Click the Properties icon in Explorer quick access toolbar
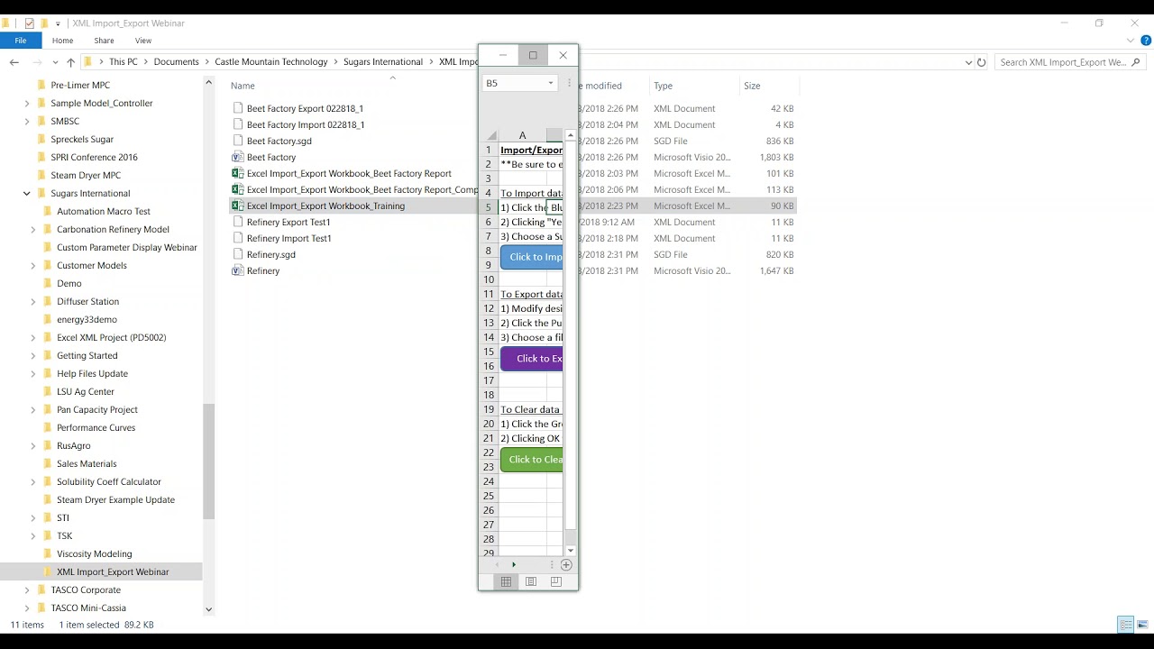The width and height of the screenshot is (1154, 649). tap(30, 23)
